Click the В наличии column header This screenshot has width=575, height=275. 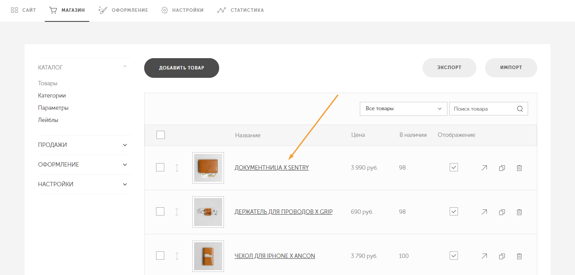tap(413, 135)
